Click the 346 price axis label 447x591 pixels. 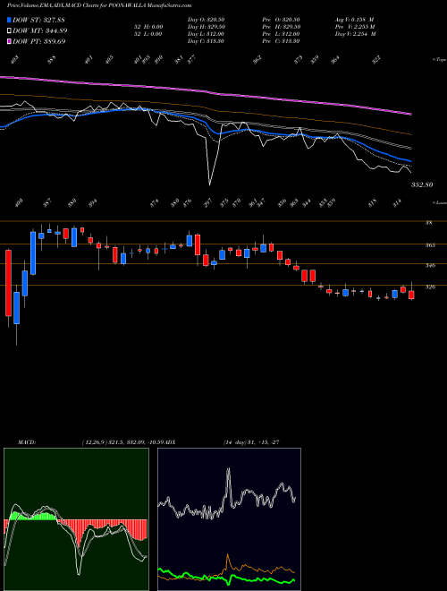[430, 265]
